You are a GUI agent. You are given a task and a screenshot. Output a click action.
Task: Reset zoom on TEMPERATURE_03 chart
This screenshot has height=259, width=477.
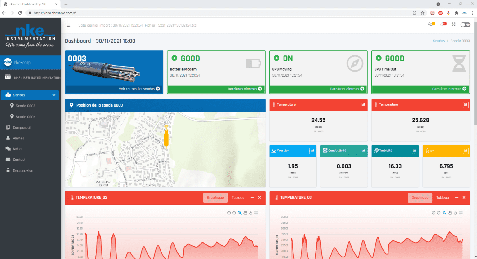click(455, 213)
